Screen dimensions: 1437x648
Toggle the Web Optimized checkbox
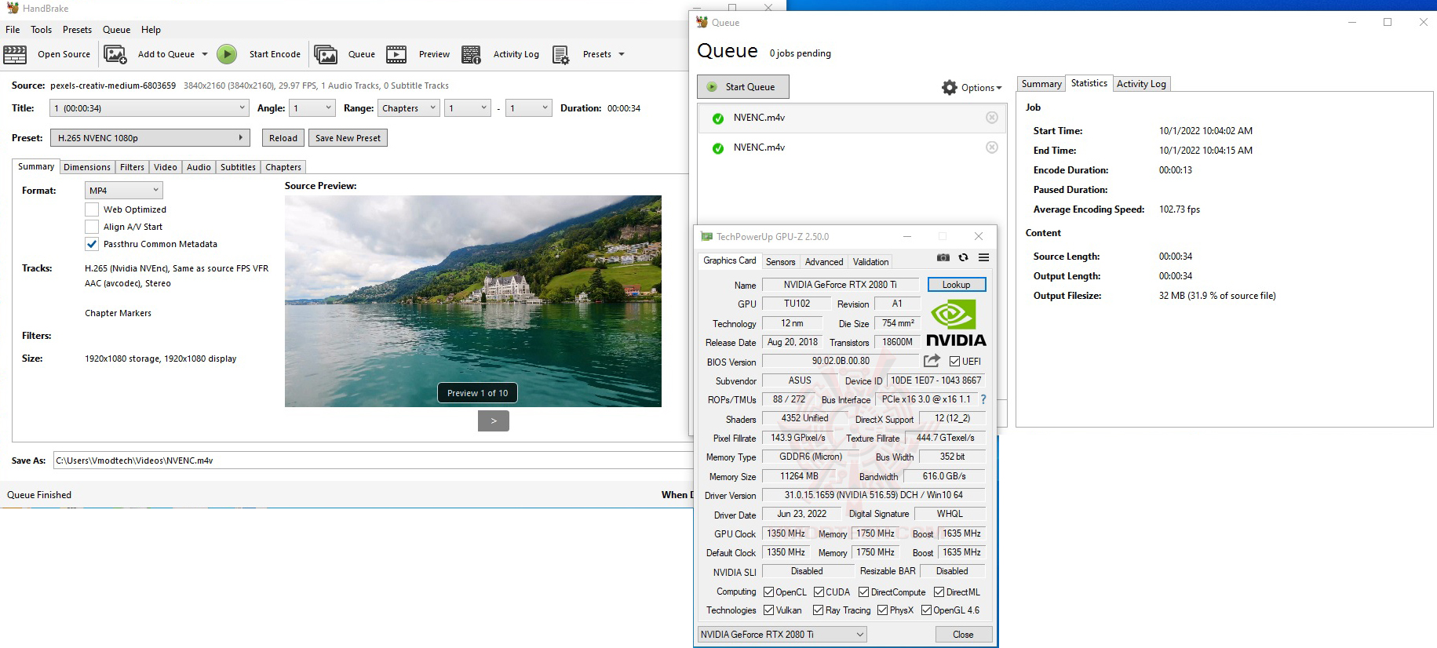coord(92,209)
